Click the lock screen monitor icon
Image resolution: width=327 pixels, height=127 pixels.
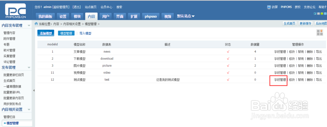tap(269, 7)
